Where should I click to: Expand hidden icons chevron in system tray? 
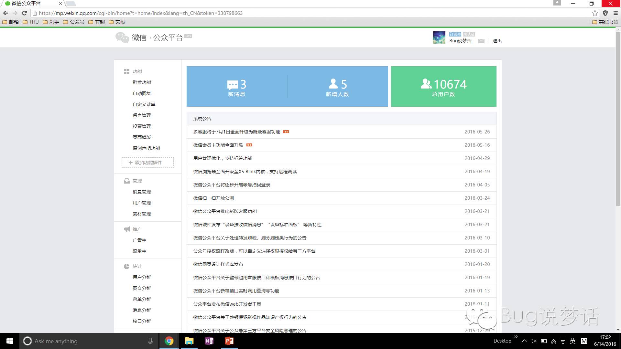524,341
